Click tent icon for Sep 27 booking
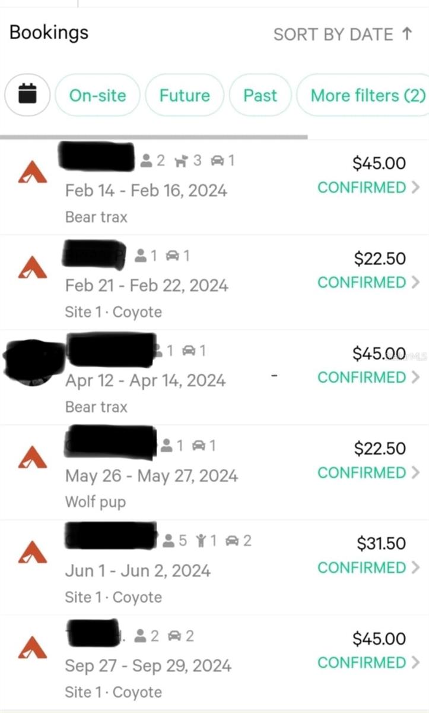Screen dimensions: 429x713 [33, 648]
